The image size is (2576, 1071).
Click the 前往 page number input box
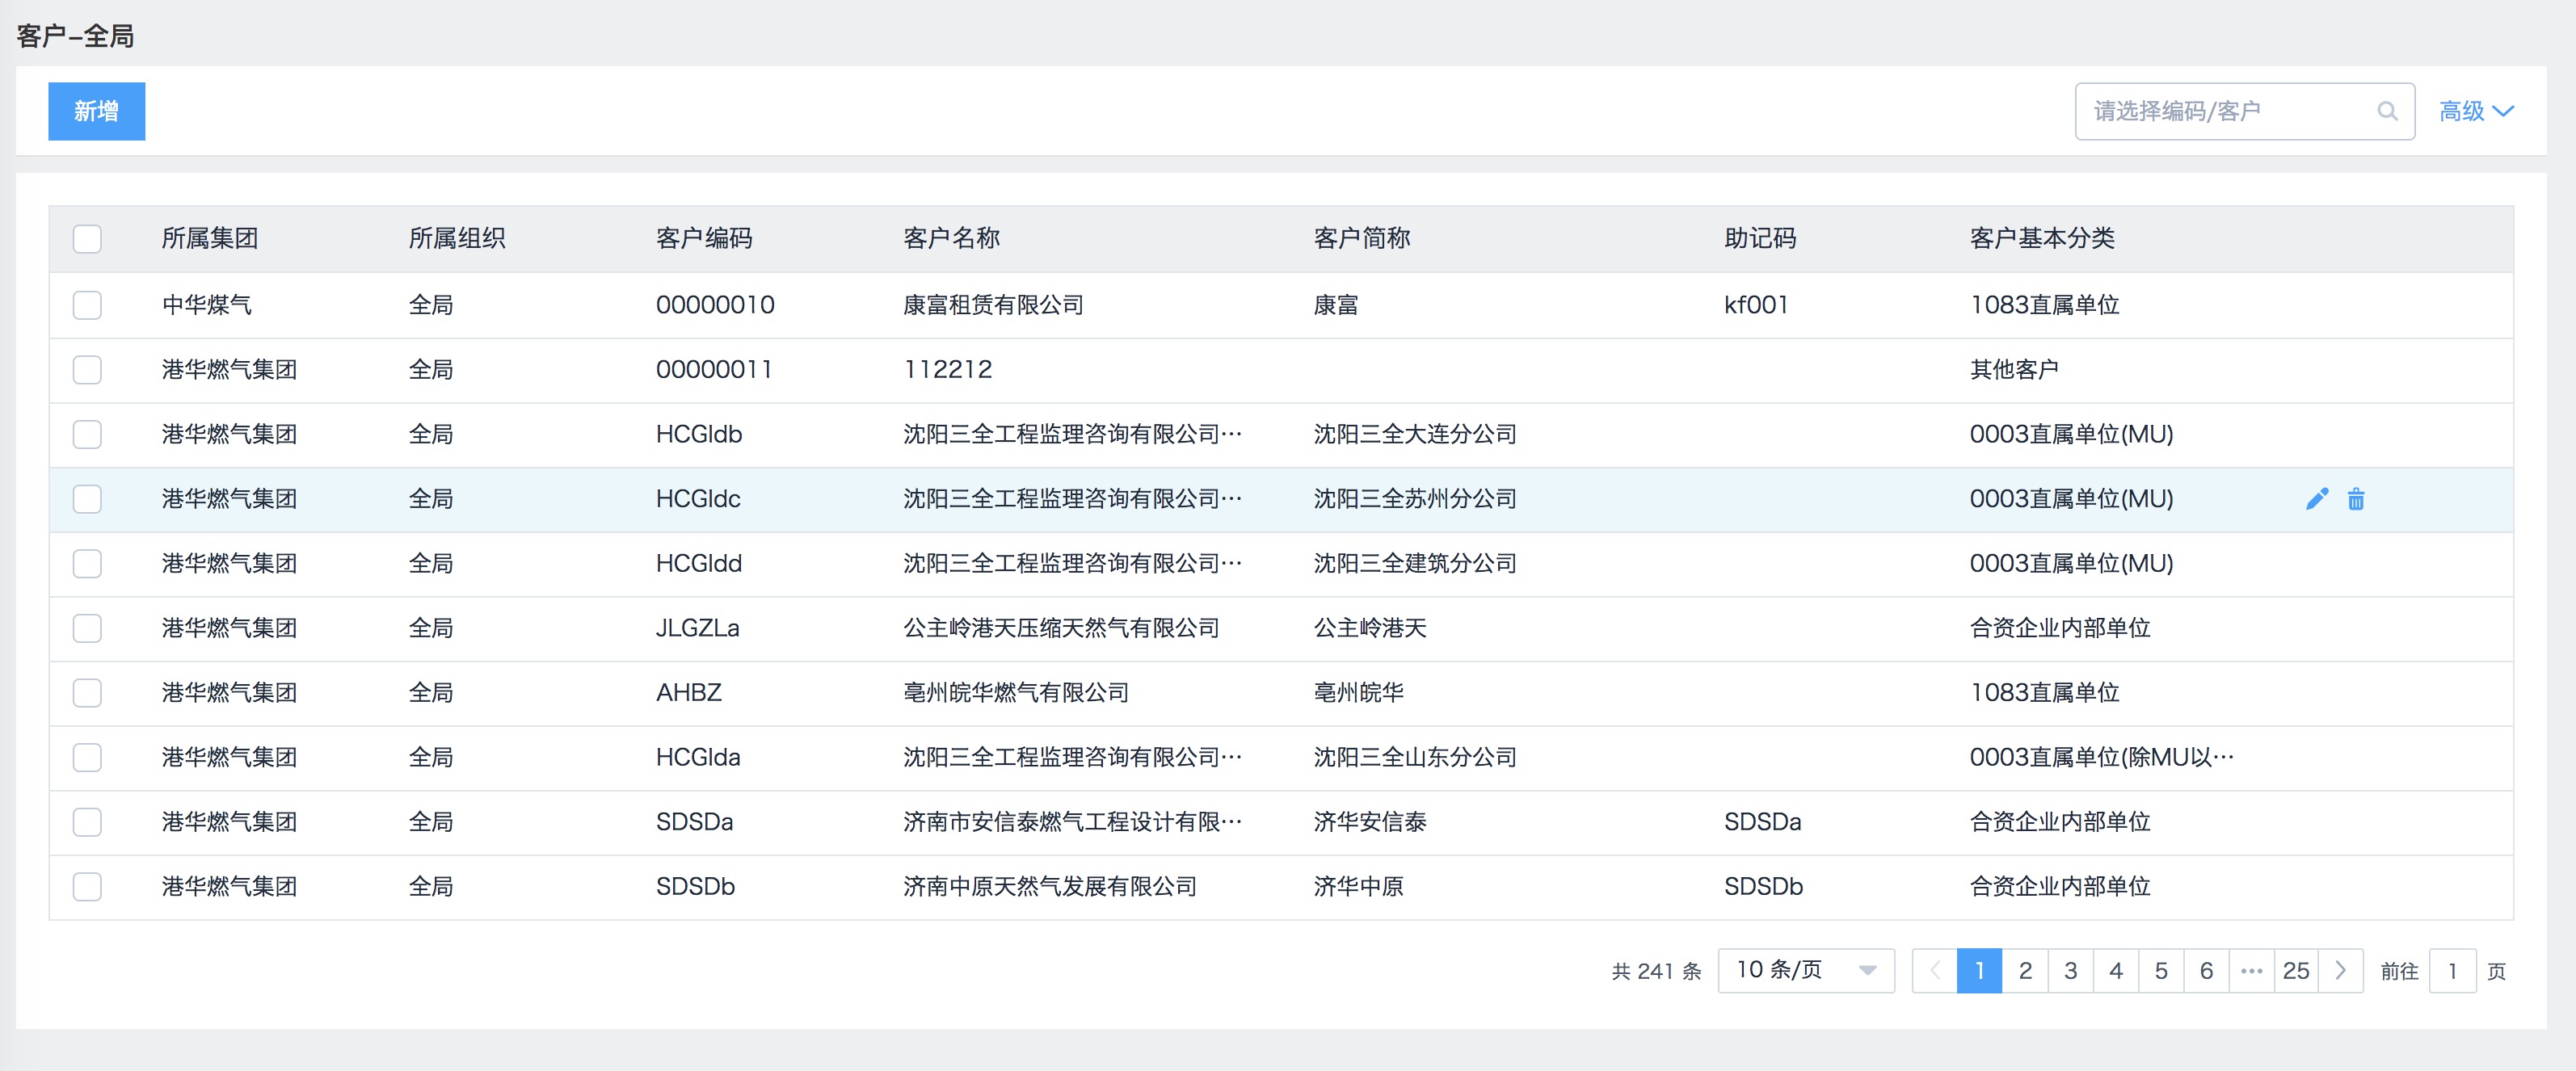coord(2451,970)
